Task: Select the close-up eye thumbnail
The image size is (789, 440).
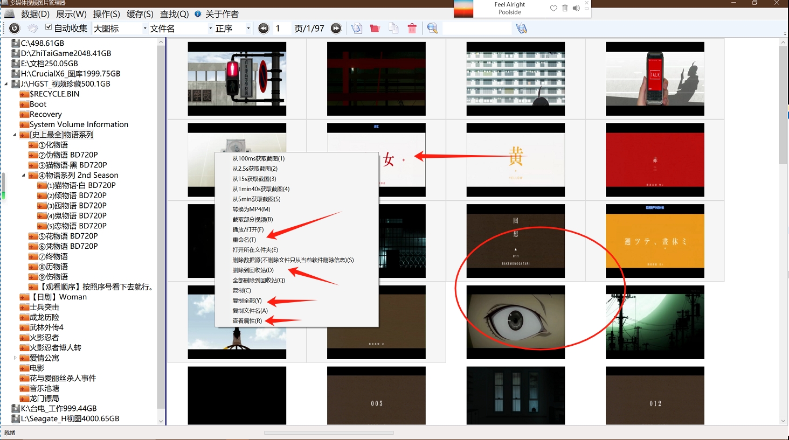Action: coord(516,322)
